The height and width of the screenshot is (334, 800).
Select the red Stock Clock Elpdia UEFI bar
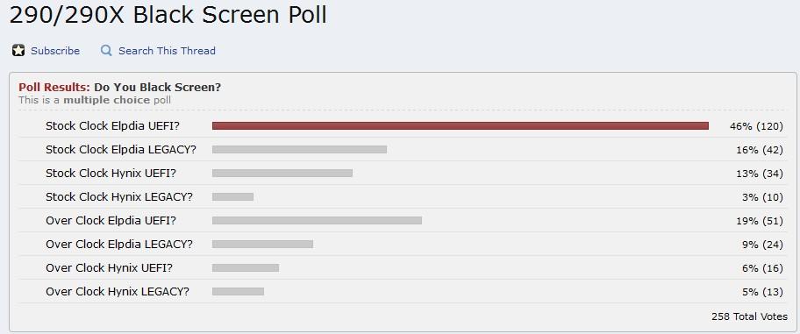click(x=461, y=126)
